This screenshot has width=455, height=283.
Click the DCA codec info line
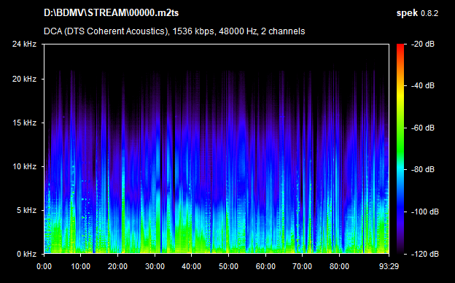(x=174, y=31)
